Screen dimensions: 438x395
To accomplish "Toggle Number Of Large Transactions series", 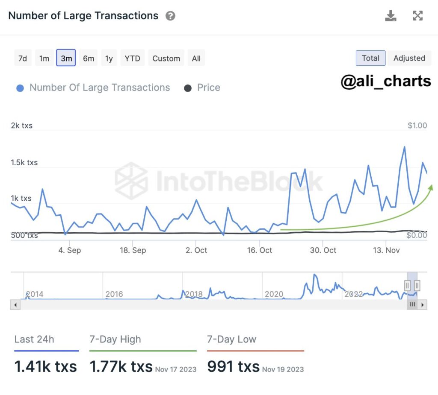I will 93,88.
